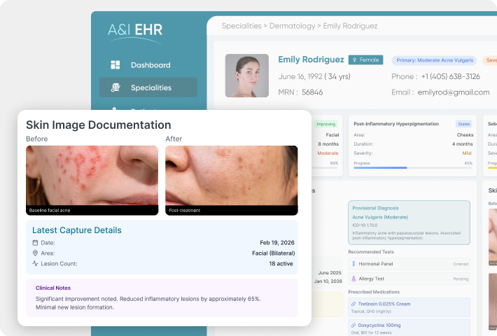Image resolution: width=497 pixels, height=336 pixels.
Task: Open Tretinoin 0.025% Cream medication
Action: (409, 307)
